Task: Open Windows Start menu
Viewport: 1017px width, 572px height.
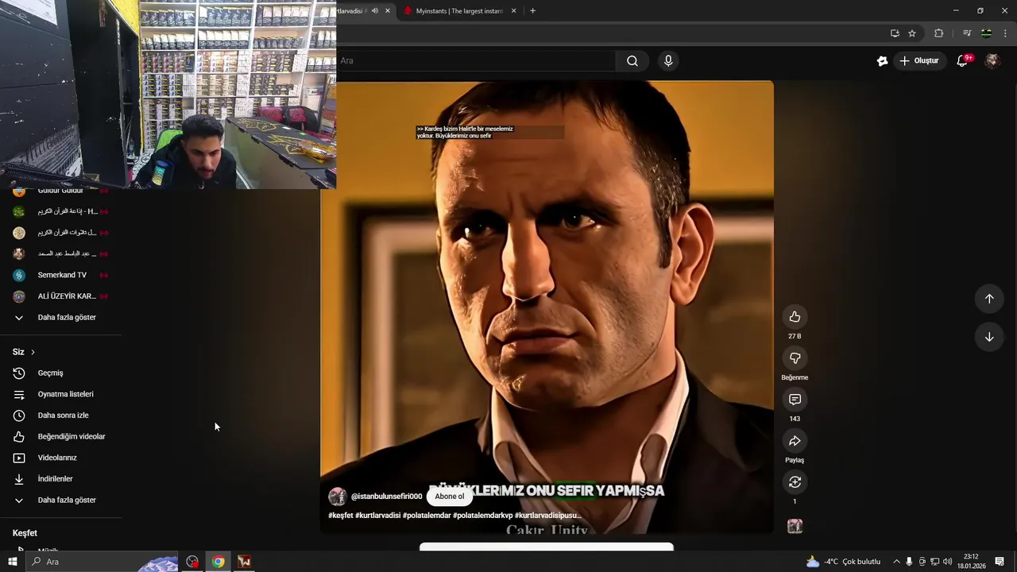Action: click(x=13, y=562)
